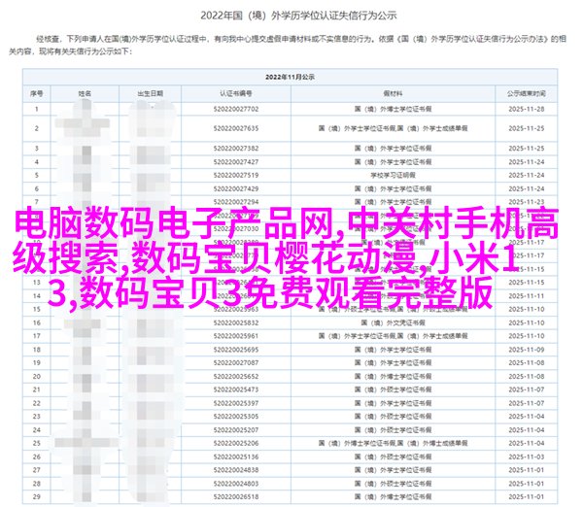Image resolution: width=583 pixels, height=507 pixels.
Task: Select certificate number 520220027087
Action: (236, 363)
